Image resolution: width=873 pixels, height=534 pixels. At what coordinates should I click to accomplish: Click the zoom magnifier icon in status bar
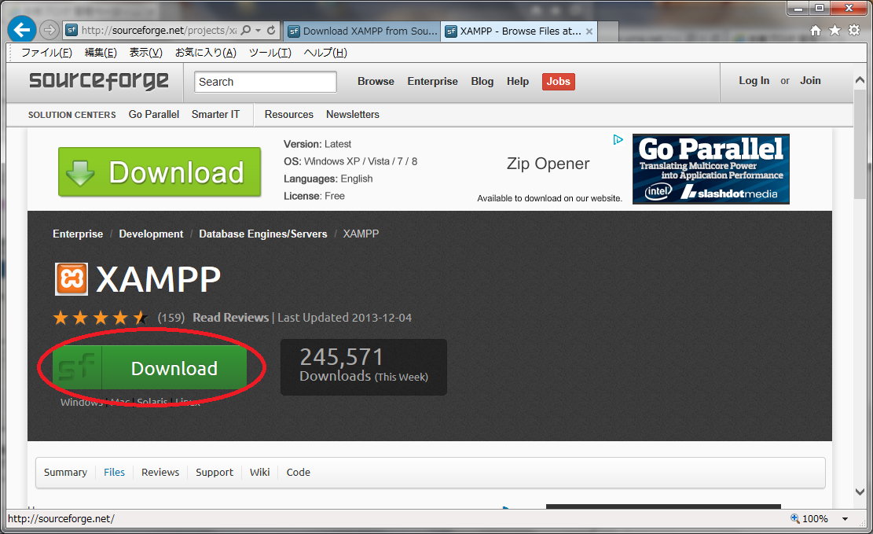pyautogui.click(x=795, y=518)
